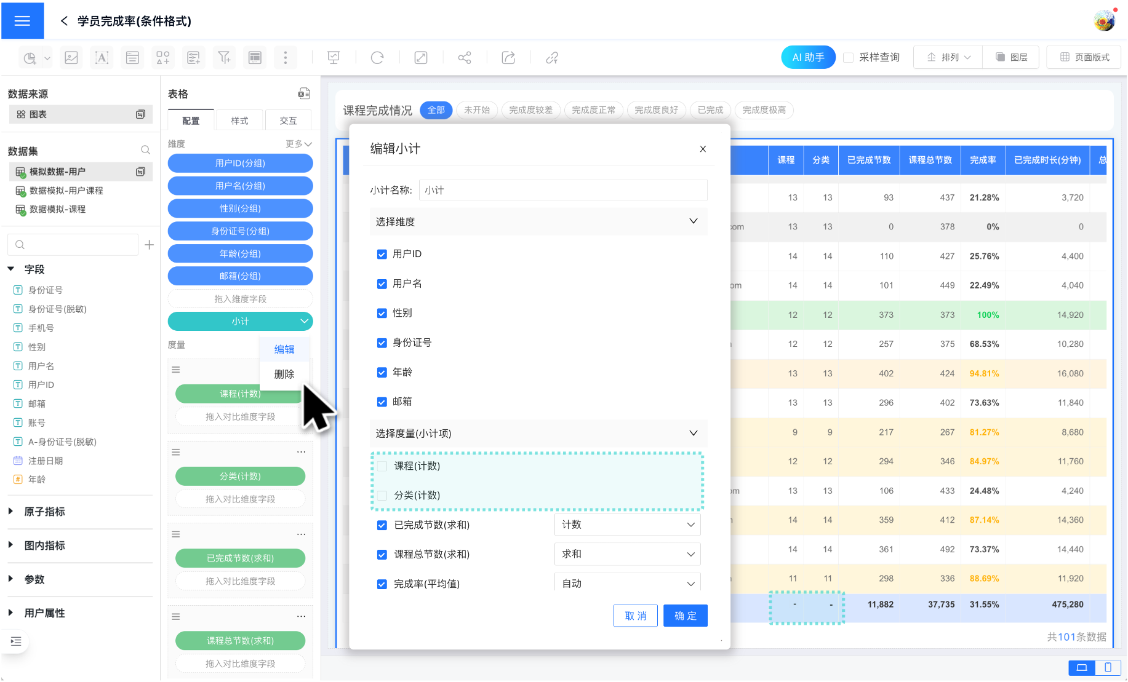Screen dimensions: 1128x682
Task: Collapse the 选择度量(小计项) section
Action: click(x=693, y=434)
